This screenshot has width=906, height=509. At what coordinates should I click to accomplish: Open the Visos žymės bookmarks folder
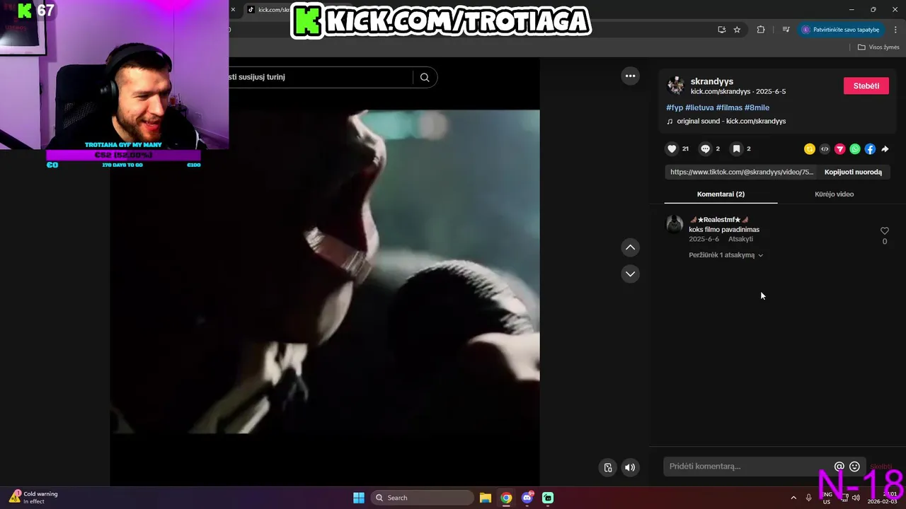tap(878, 47)
